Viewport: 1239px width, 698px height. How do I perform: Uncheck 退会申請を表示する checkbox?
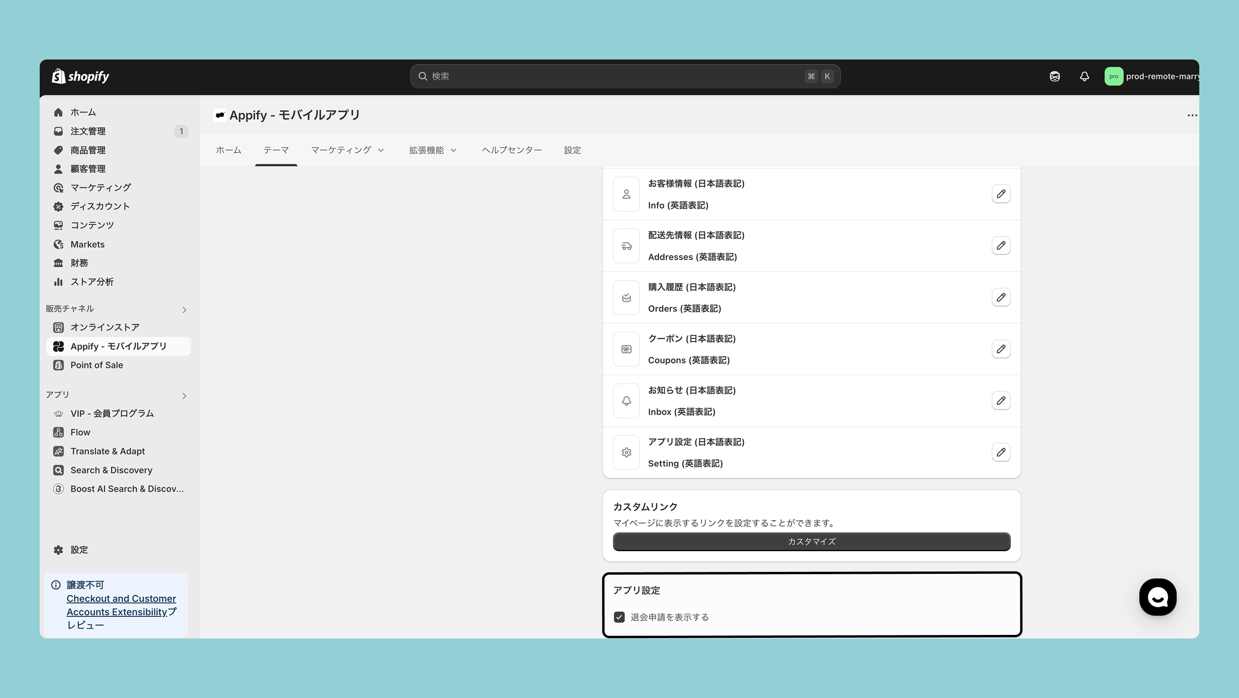[x=619, y=617]
